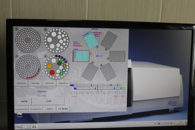Pick the large red reagent vial

tap(52, 72)
